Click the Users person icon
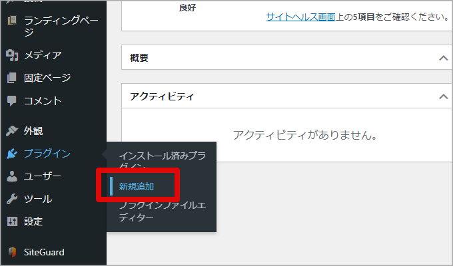The width and height of the screenshot is (453, 266). (12, 176)
